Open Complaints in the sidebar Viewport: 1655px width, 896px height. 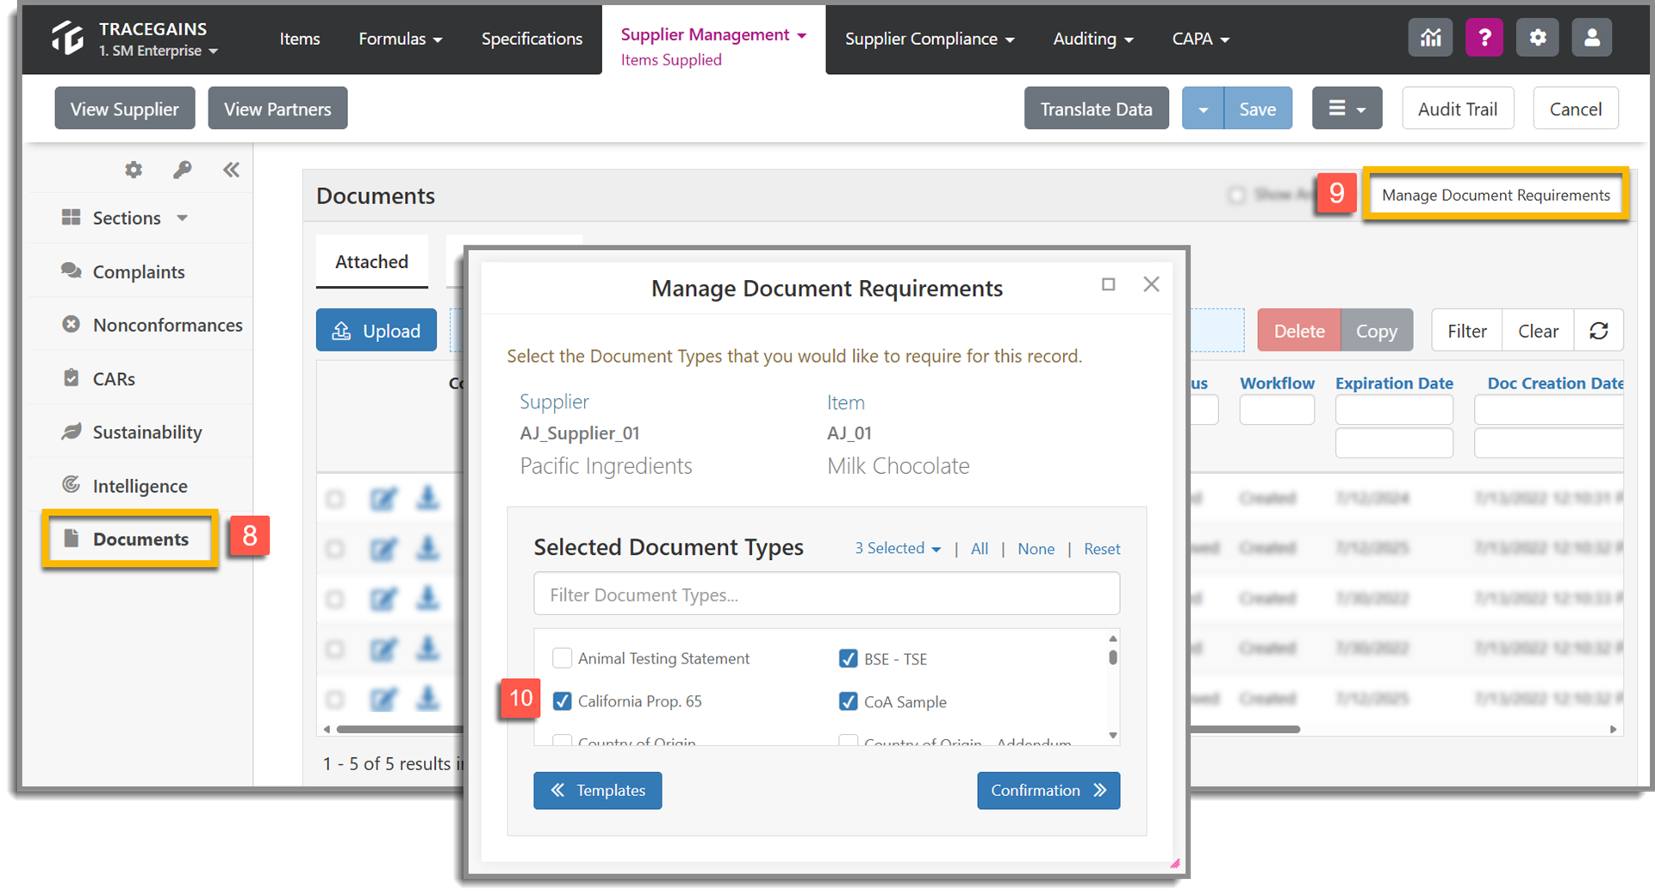(x=139, y=272)
